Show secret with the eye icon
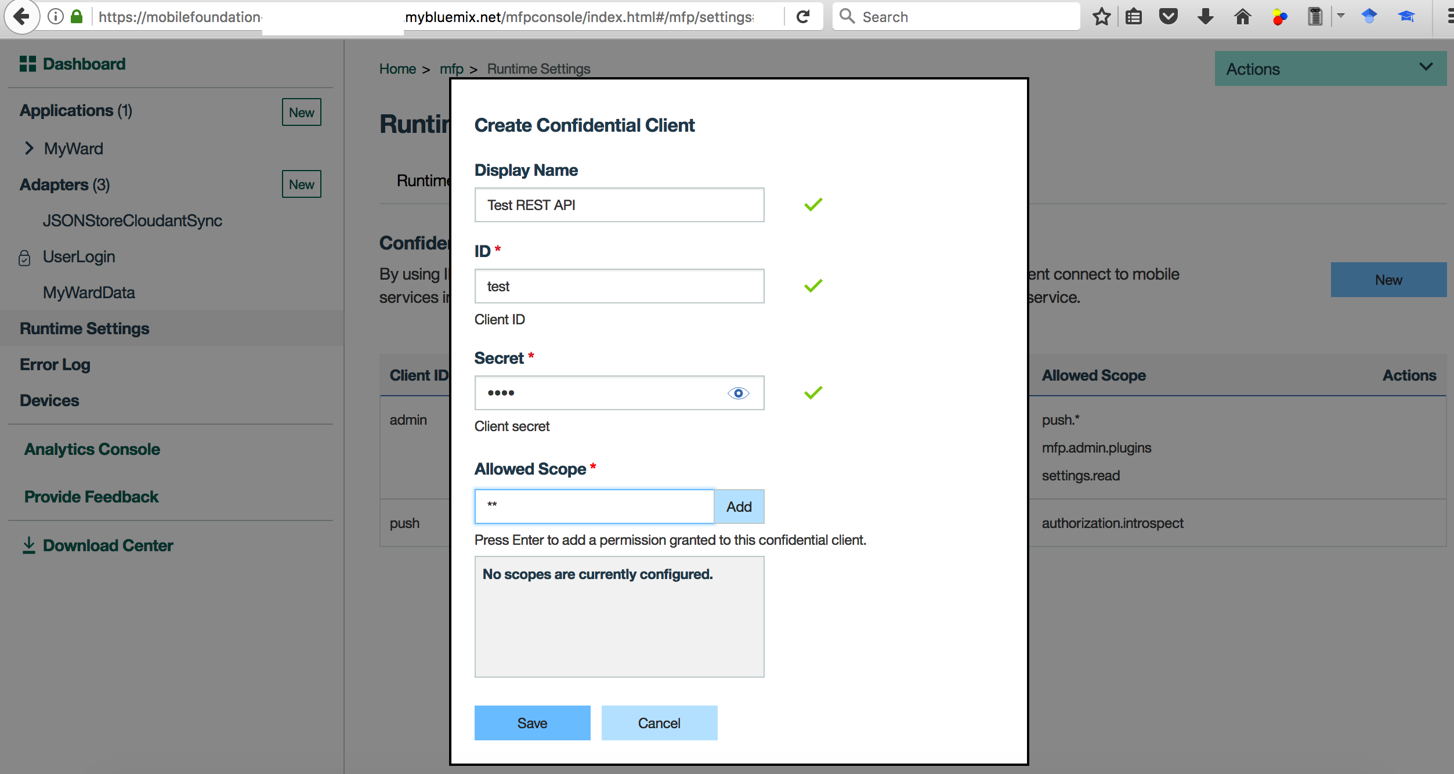 (738, 393)
